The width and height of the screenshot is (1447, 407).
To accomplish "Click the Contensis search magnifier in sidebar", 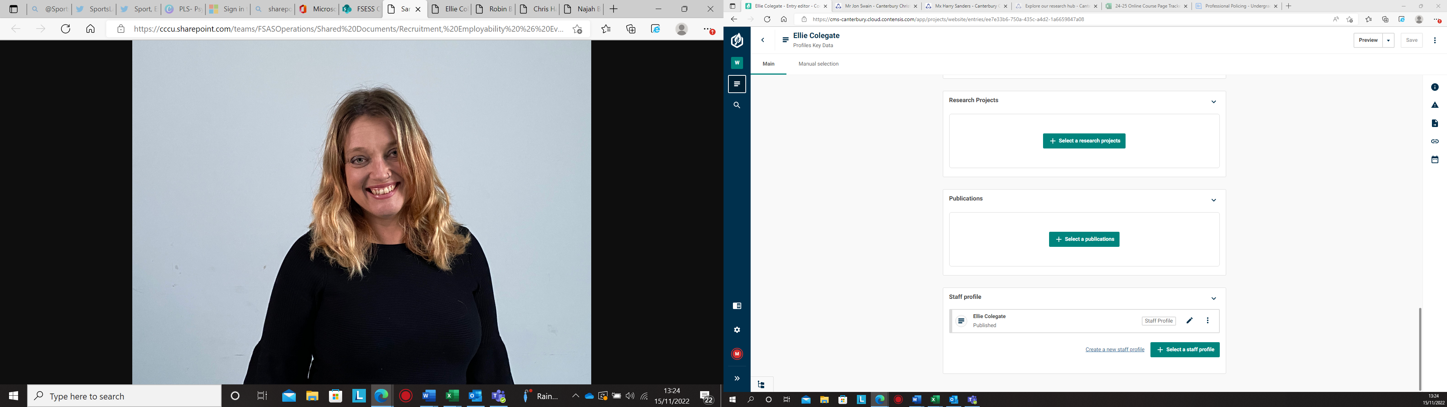I will click(x=737, y=105).
